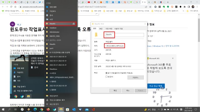Open the Windows Start menu
This screenshot has width=200, height=112.
3,109
